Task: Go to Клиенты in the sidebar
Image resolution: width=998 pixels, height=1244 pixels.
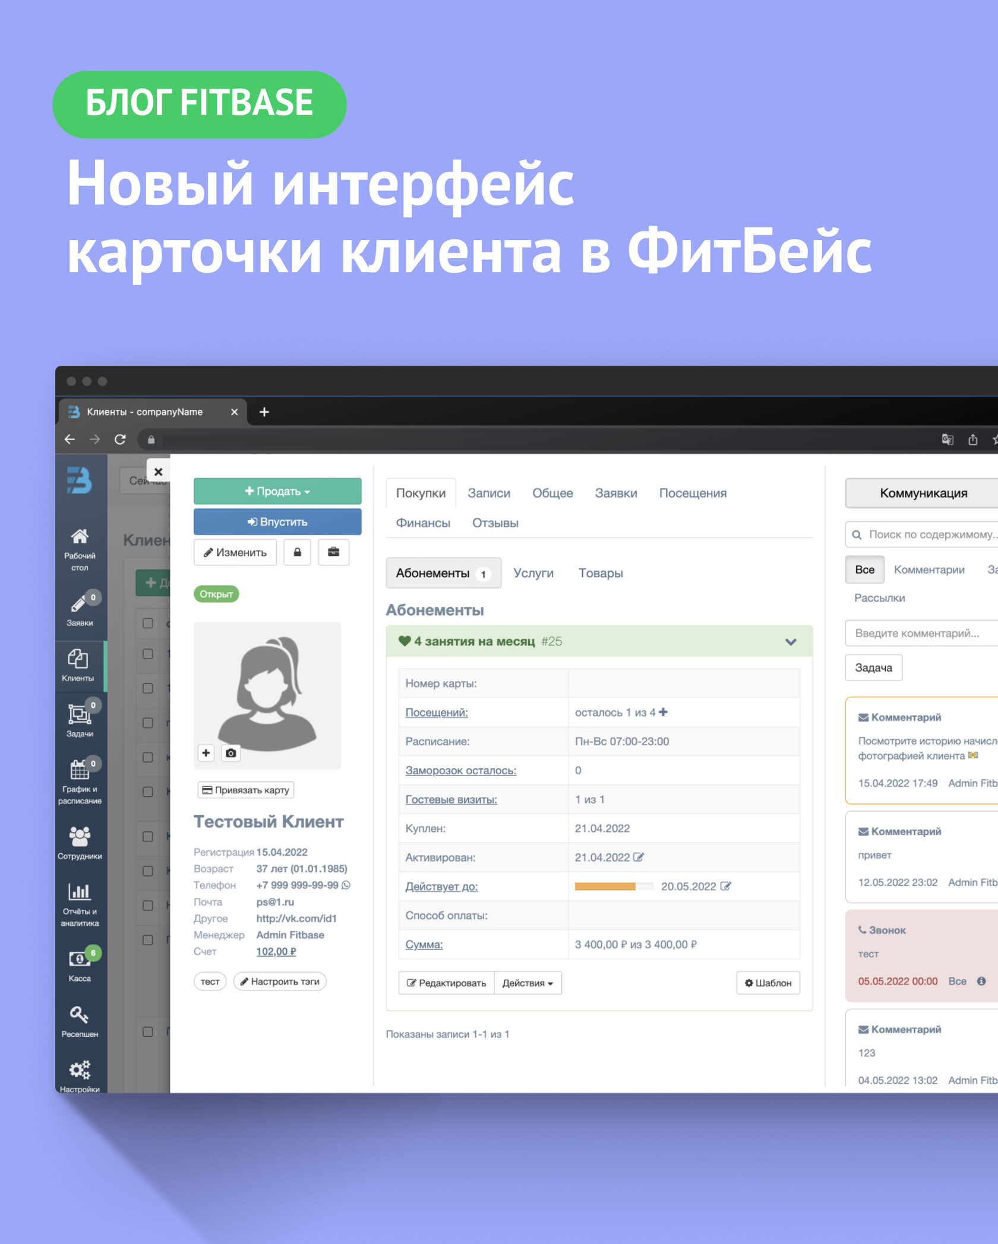Action: click(x=78, y=664)
